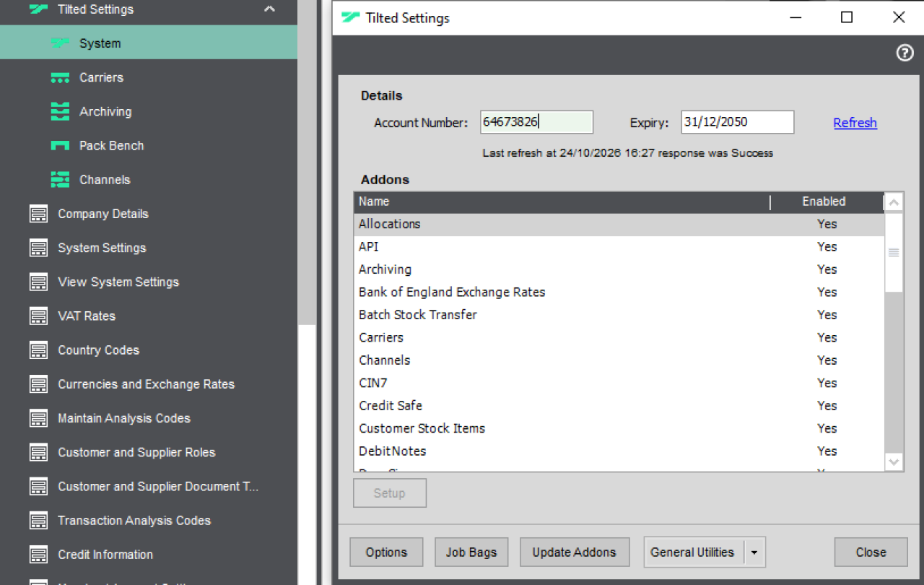Click the Currencies and Exchange Rates icon

(x=38, y=384)
